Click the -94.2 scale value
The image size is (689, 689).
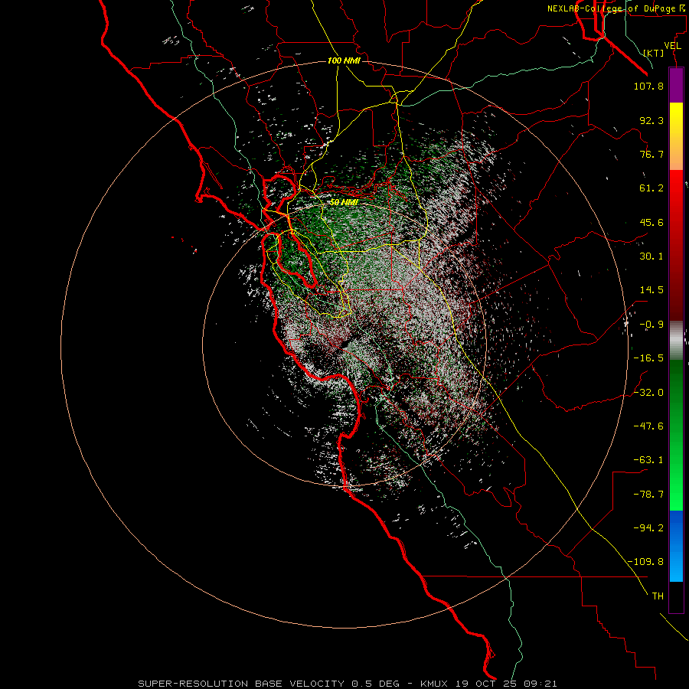pyautogui.click(x=648, y=528)
